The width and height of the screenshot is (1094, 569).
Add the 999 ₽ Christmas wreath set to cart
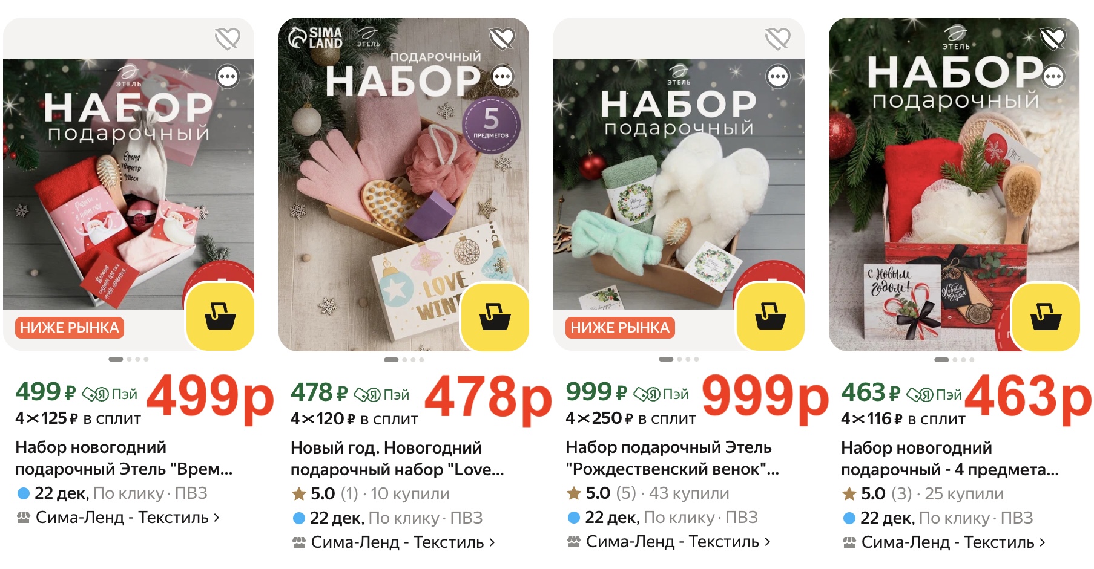pyautogui.click(x=771, y=317)
